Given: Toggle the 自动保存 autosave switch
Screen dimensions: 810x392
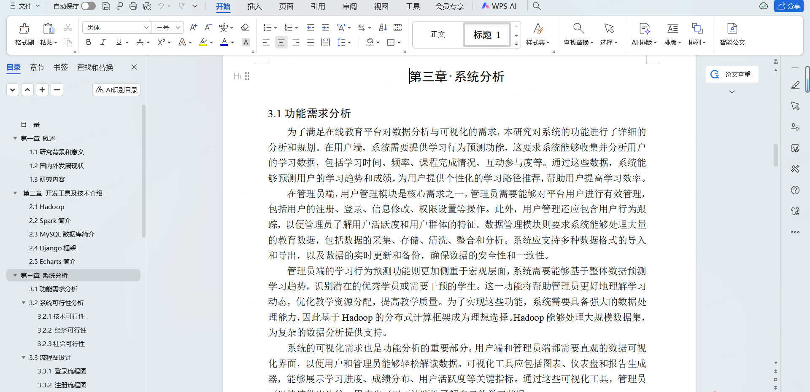Looking at the screenshot, I should coord(88,6).
